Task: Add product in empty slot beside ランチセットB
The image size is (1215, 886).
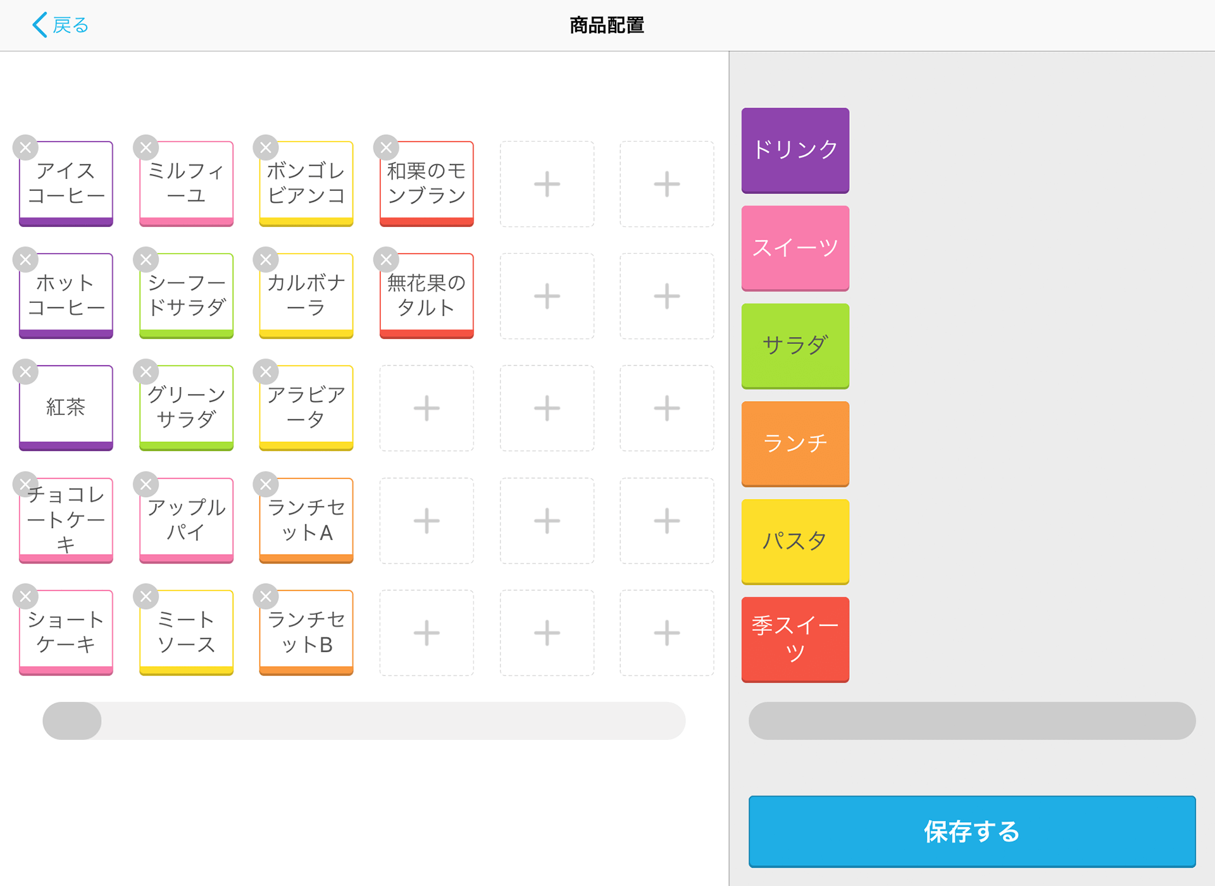Action: pos(427,632)
